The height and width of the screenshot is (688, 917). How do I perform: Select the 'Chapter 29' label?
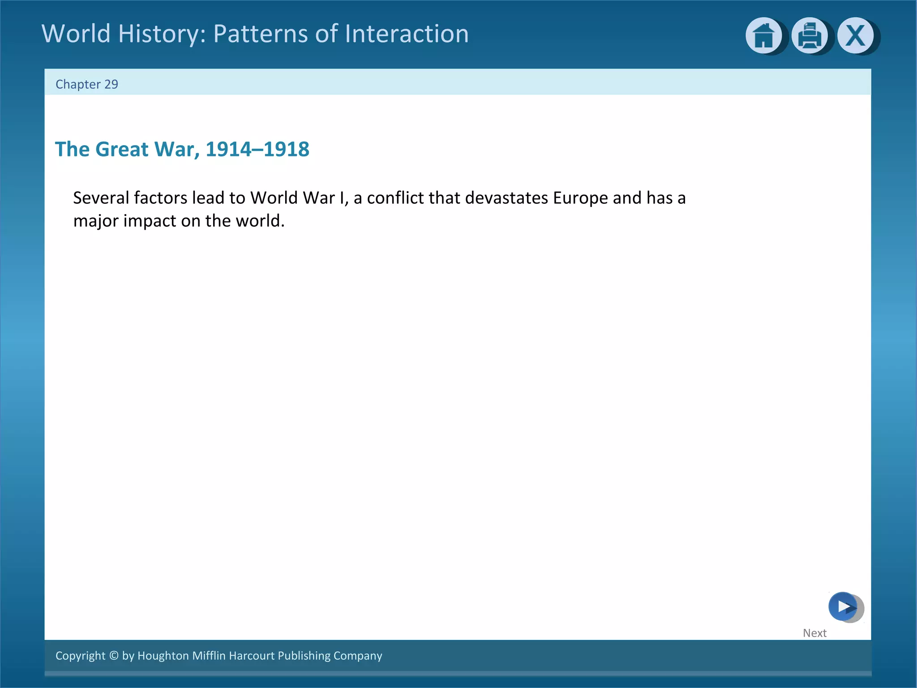(86, 84)
